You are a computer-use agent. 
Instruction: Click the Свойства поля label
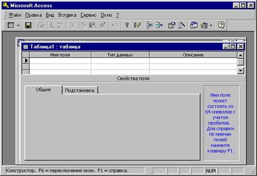tap(133, 78)
